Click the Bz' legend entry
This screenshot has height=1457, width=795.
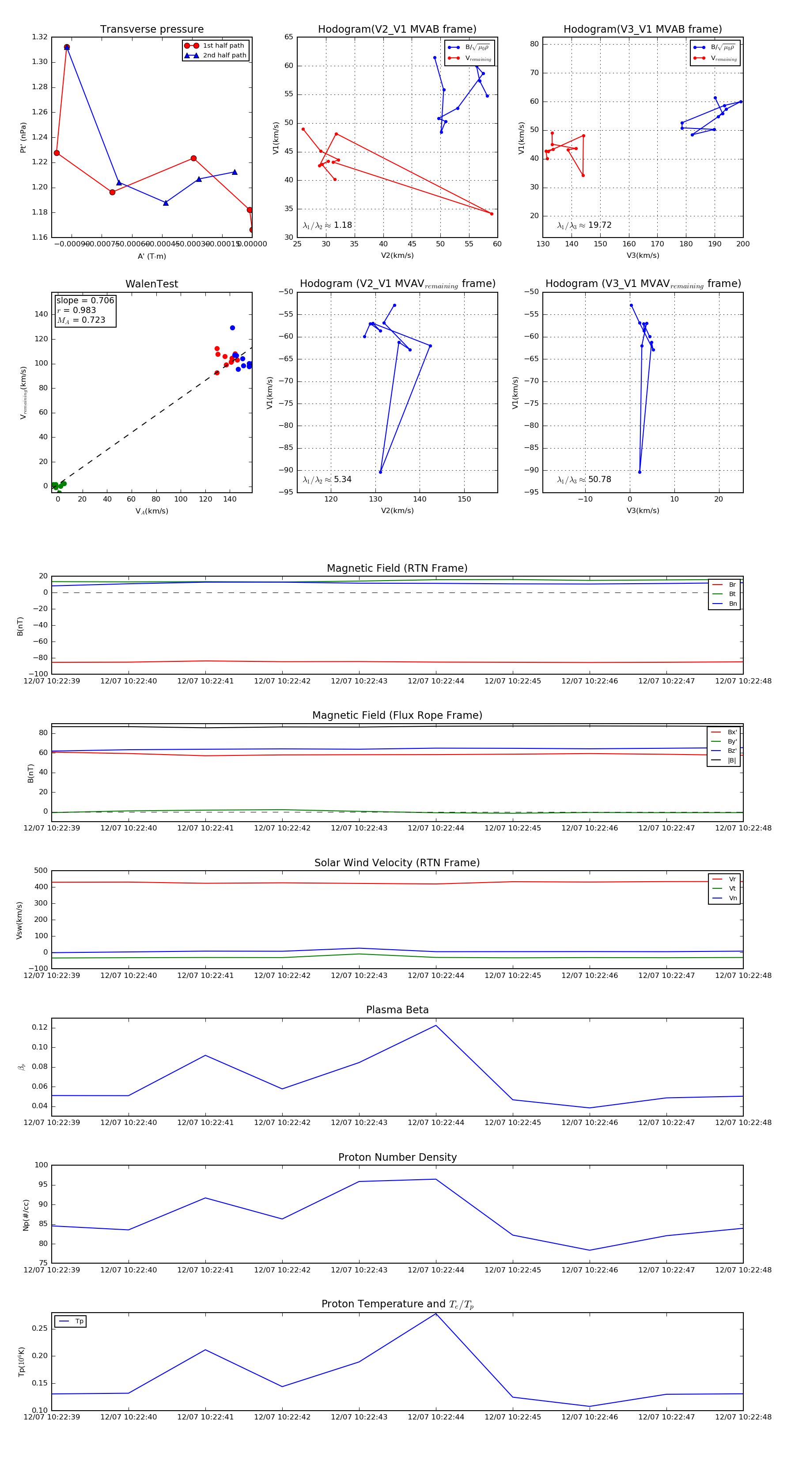[x=724, y=751]
